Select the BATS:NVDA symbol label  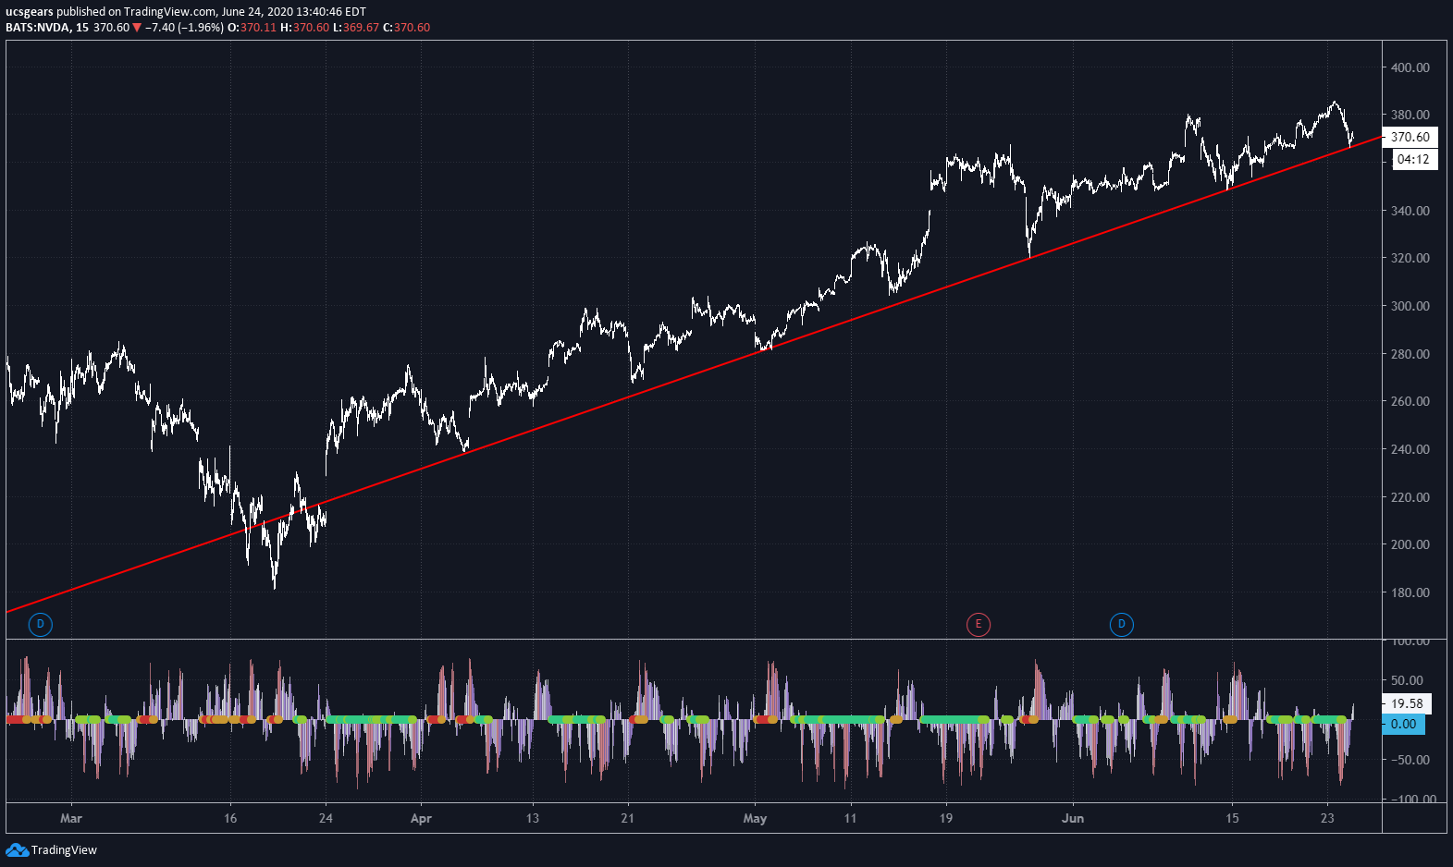[x=38, y=28]
